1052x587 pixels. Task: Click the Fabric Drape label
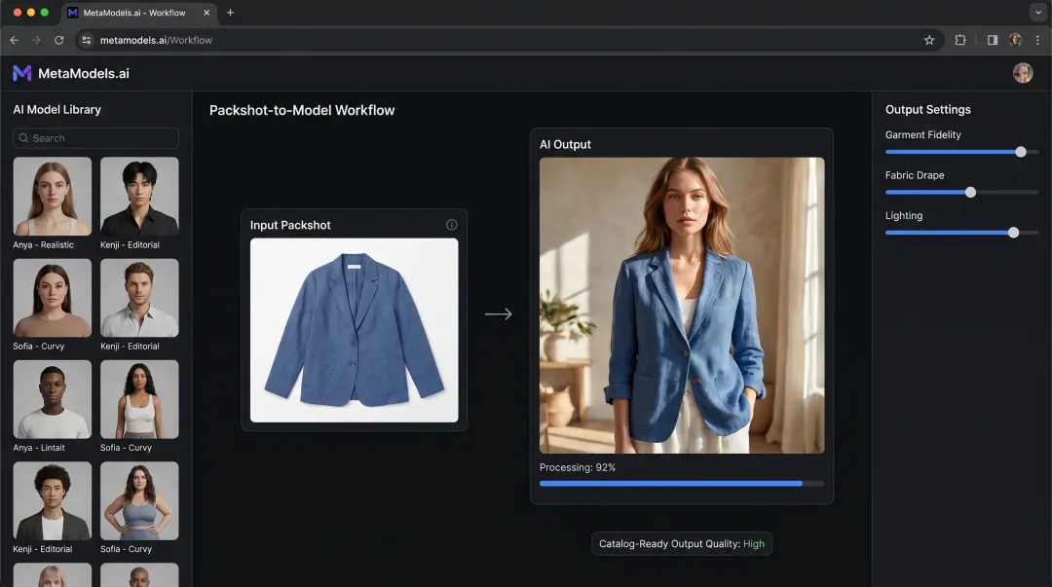tap(915, 175)
